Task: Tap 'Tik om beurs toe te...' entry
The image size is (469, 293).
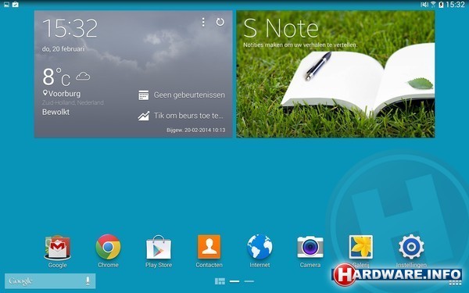Action: 188,116
